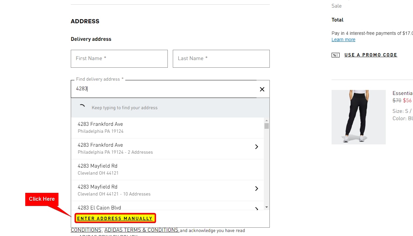Open the Adidas Terms & Conditions link
413x236 pixels.
coord(142,230)
